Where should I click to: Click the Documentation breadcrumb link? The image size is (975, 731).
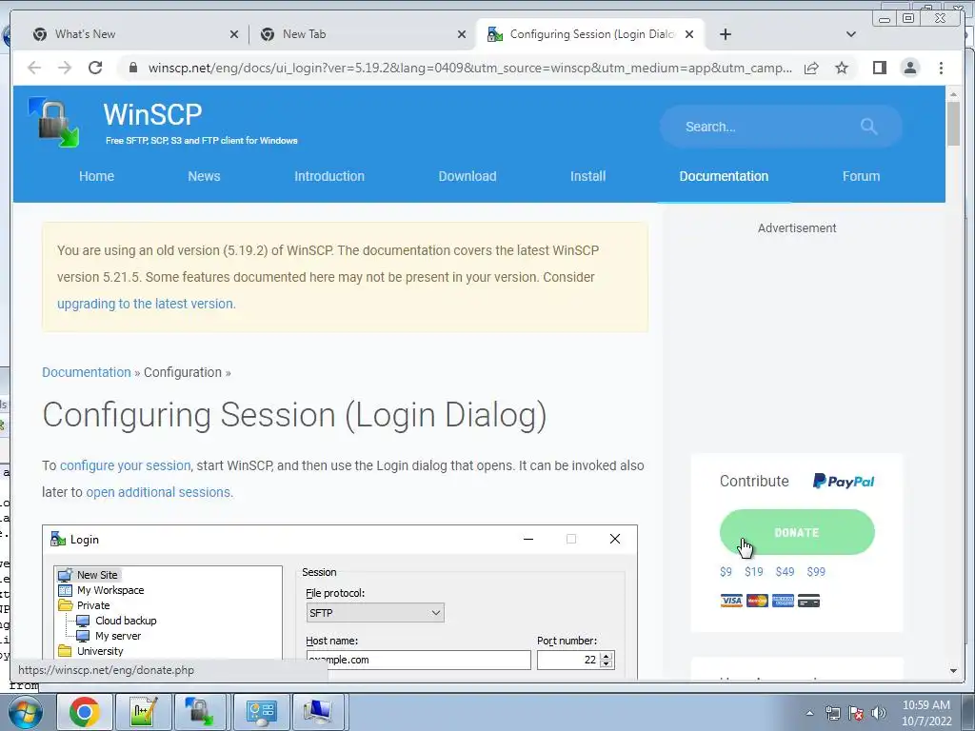(87, 372)
